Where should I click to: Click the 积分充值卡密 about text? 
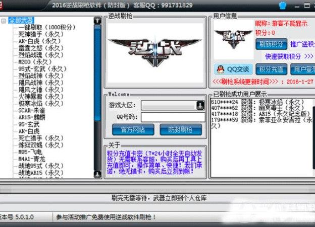(154, 162)
